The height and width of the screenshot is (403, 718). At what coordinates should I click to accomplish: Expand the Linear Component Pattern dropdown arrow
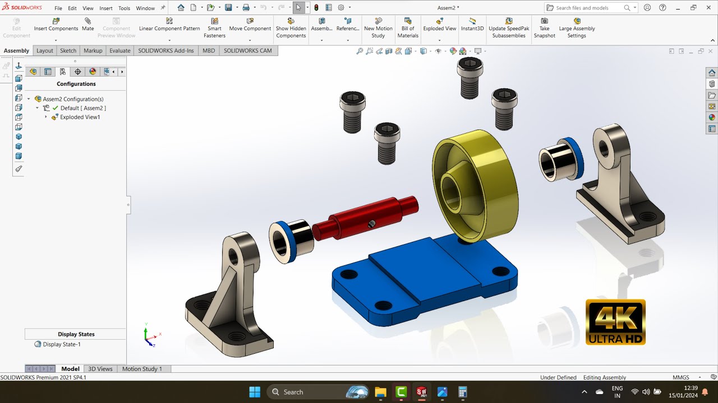[x=169, y=40]
